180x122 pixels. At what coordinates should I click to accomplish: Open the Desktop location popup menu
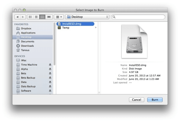coord(87,17)
